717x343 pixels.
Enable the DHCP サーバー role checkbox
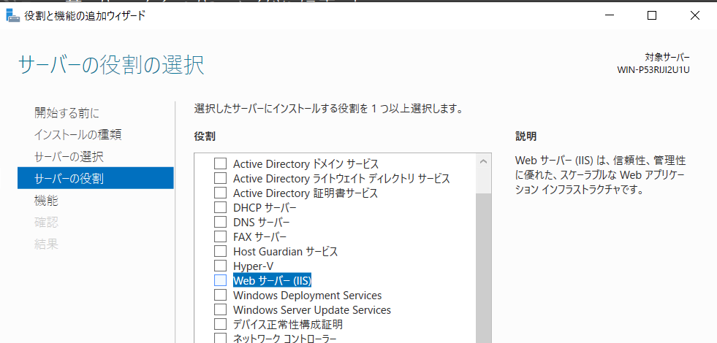click(x=221, y=207)
